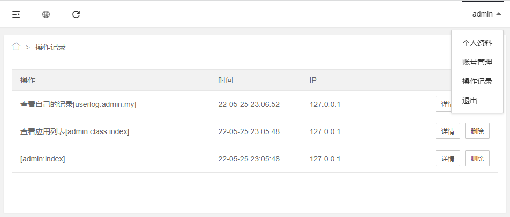The image size is (510, 217).
Task: Collapse the admin user dropdown
Action: point(486,14)
